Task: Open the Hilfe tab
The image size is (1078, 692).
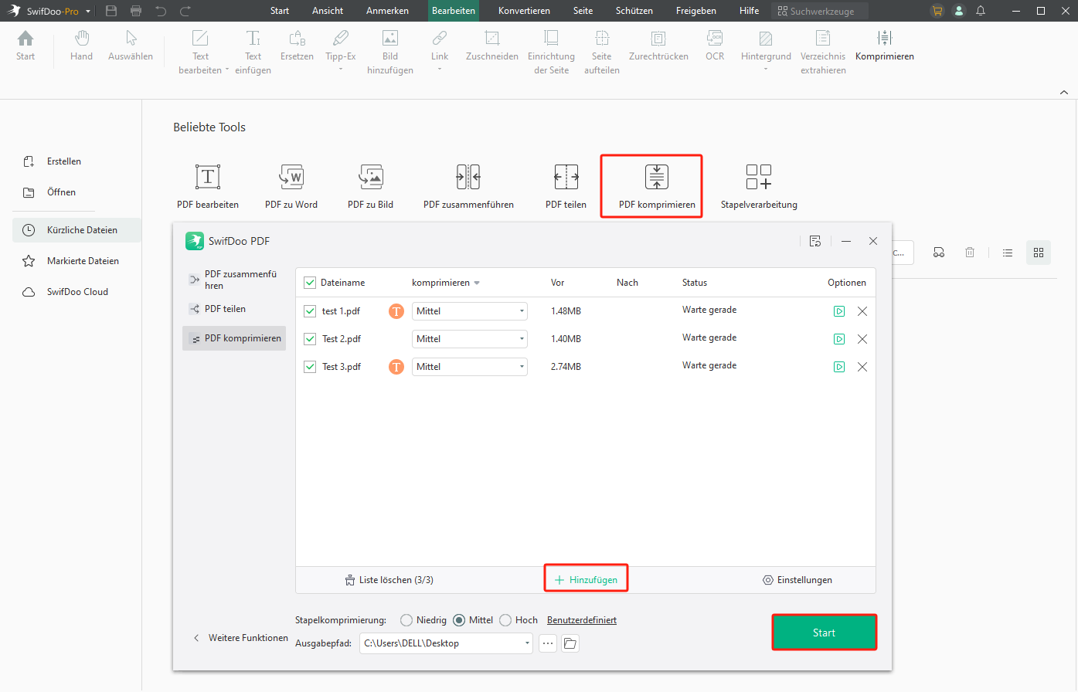Action: tap(749, 11)
